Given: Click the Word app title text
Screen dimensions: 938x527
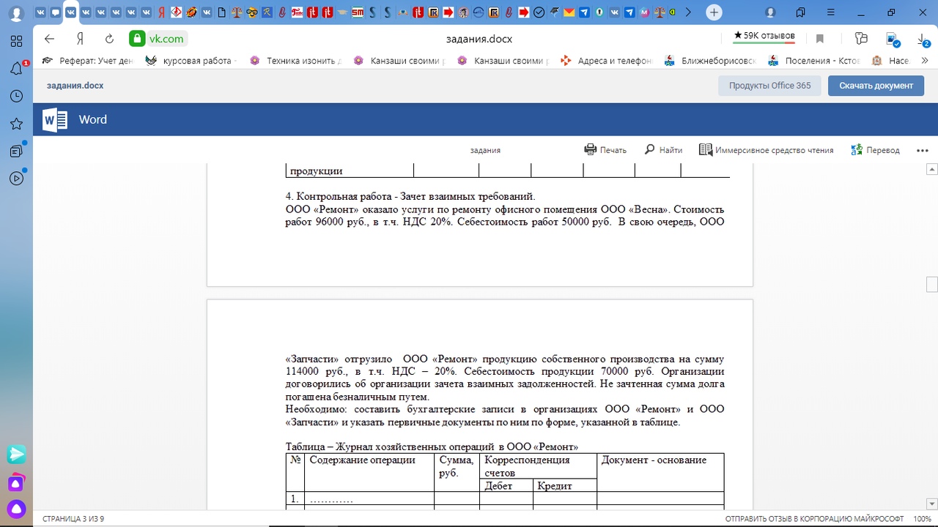Looking at the screenshot, I should [x=93, y=119].
